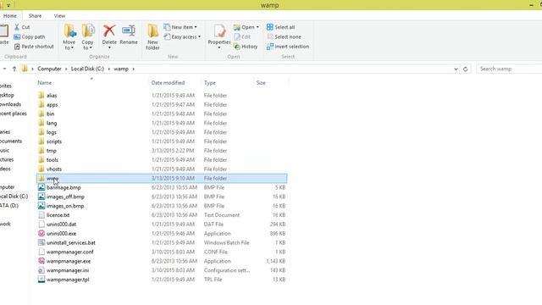Click Copy path in Clipboard group

[30, 36]
